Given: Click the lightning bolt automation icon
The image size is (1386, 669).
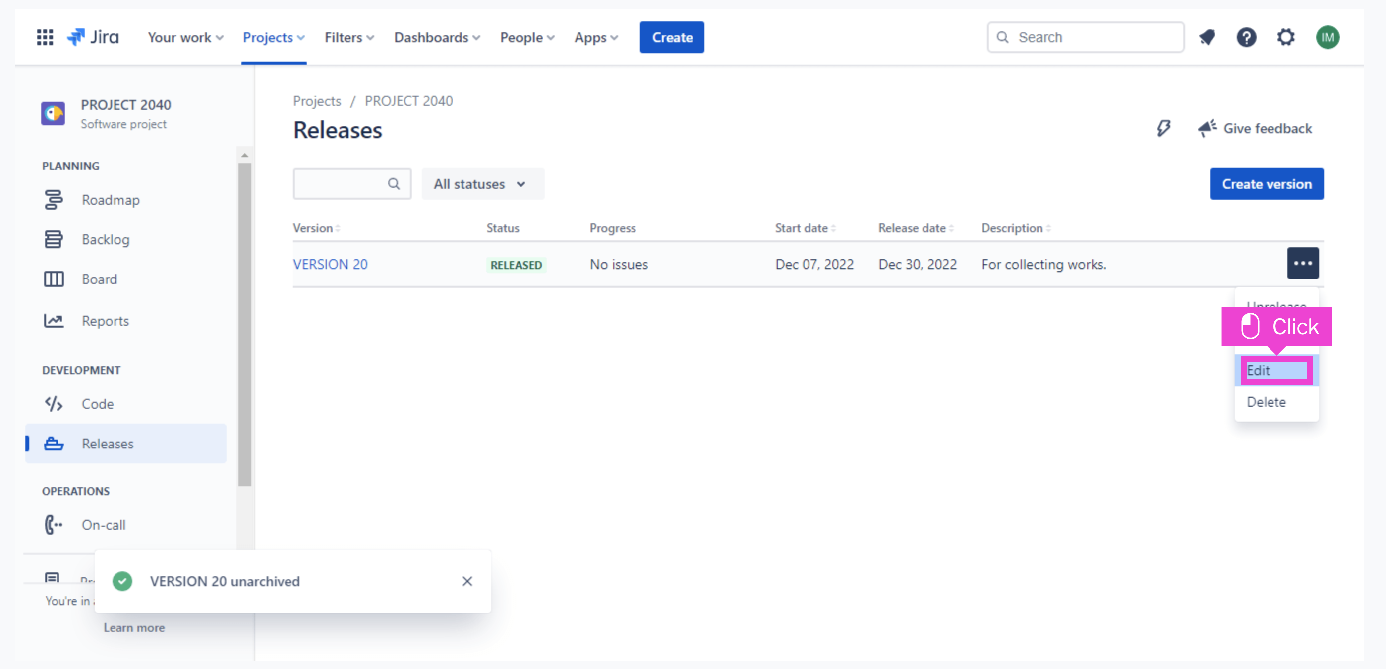Looking at the screenshot, I should pyautogui.click(x=1163, y=128).
